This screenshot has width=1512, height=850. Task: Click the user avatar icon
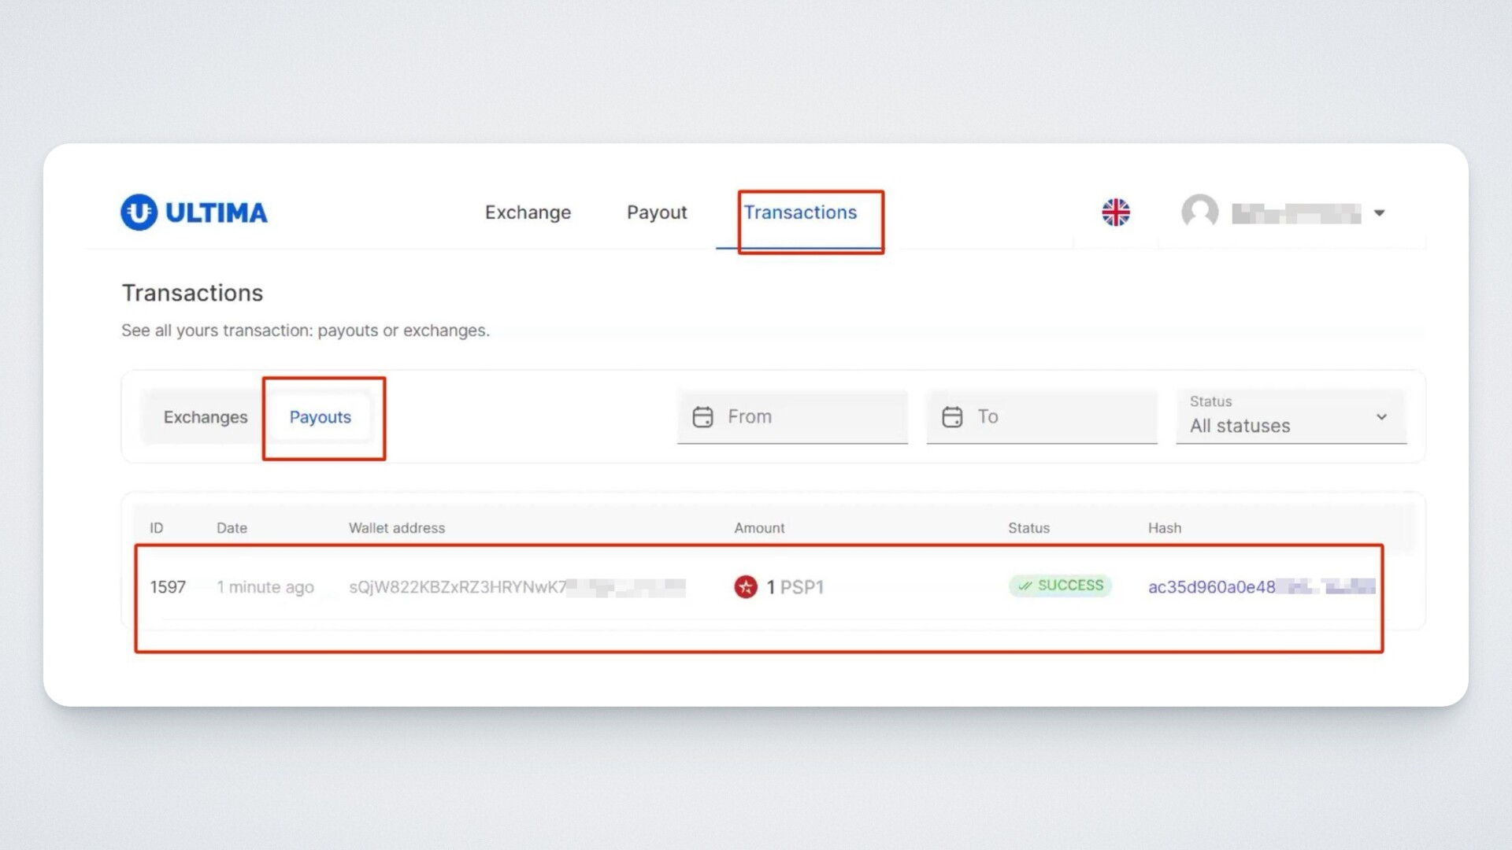(x=1199, y=213)
